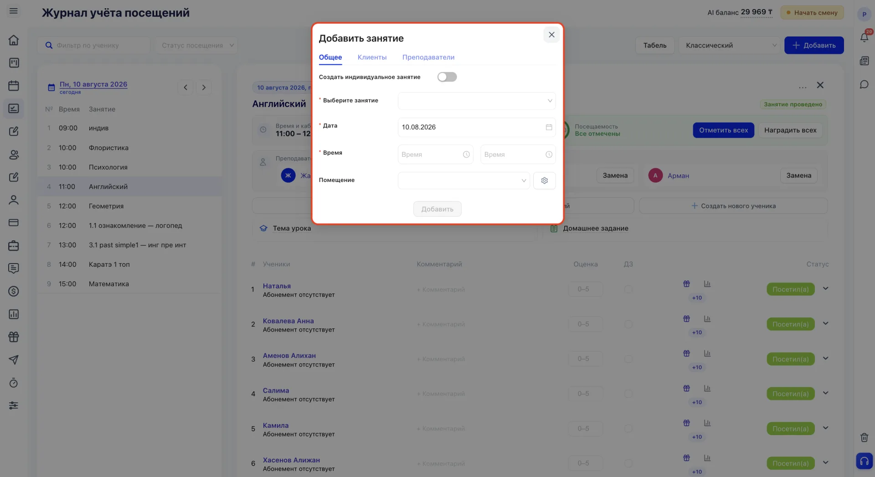The image size is (875, 477).
Task: Open the hamburger menu icon
Action: pyautogui.click(x=14, y=11)
